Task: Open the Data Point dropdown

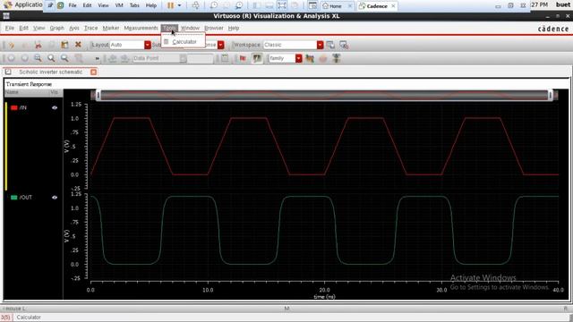Action: (x=183, y=58)
